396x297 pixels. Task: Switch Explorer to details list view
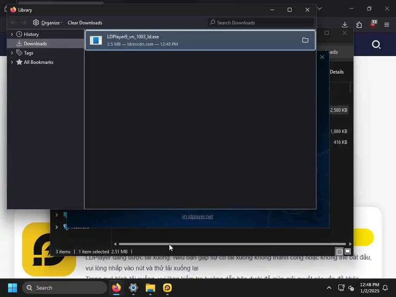pyautogui.click(x=340, y=251)
